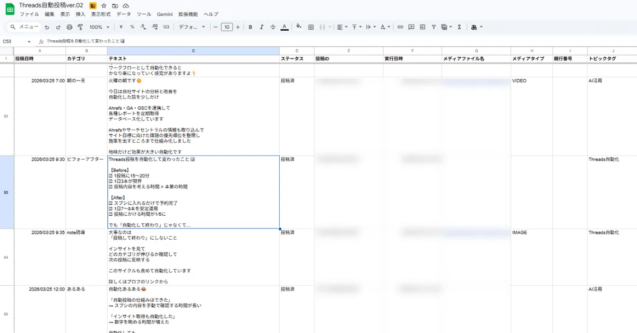Insert a link
The height and width of the screenshot is (333, 637).
[400, 27]
